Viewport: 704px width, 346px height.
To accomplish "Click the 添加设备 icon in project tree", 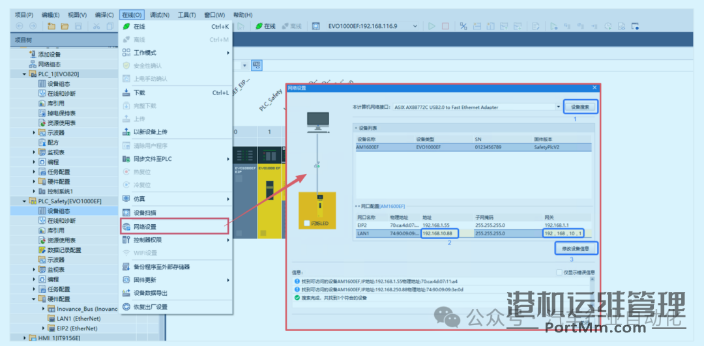I will click(x=32, y=54).
